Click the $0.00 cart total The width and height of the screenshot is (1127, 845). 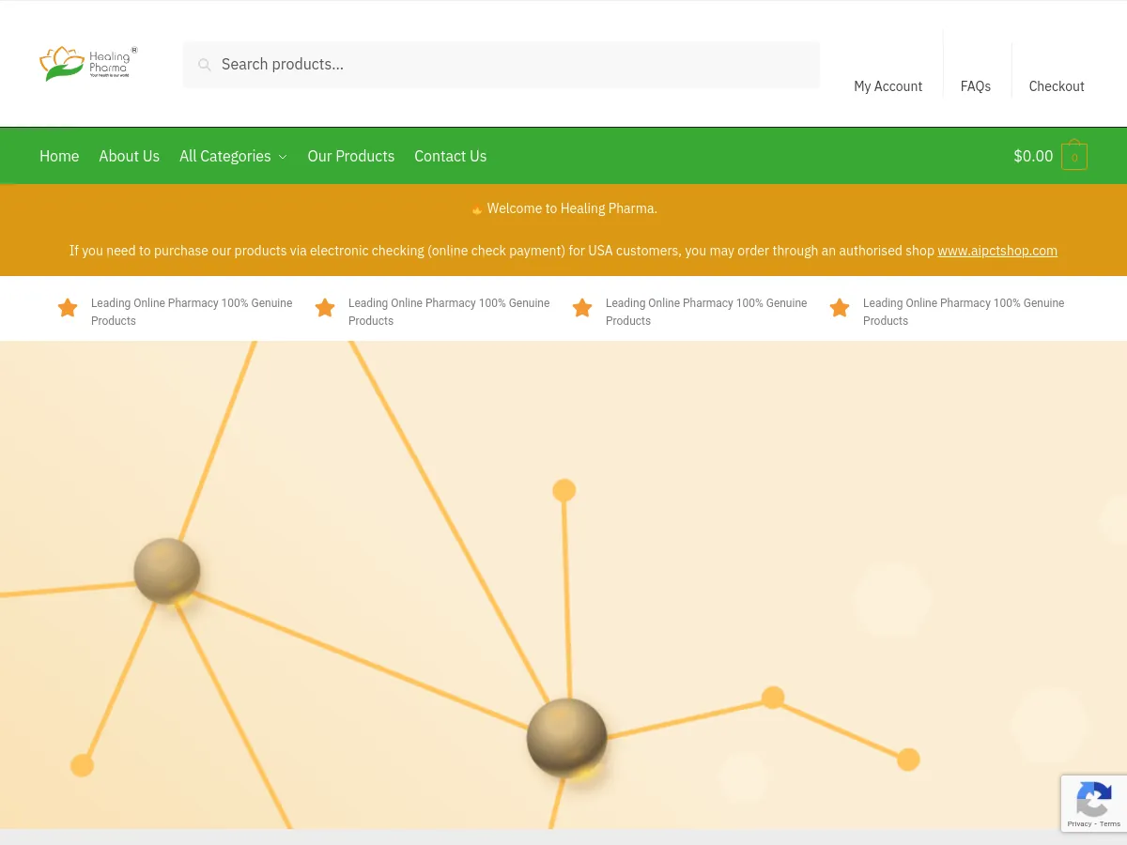pyautogui.click(x=1033, y=156)
